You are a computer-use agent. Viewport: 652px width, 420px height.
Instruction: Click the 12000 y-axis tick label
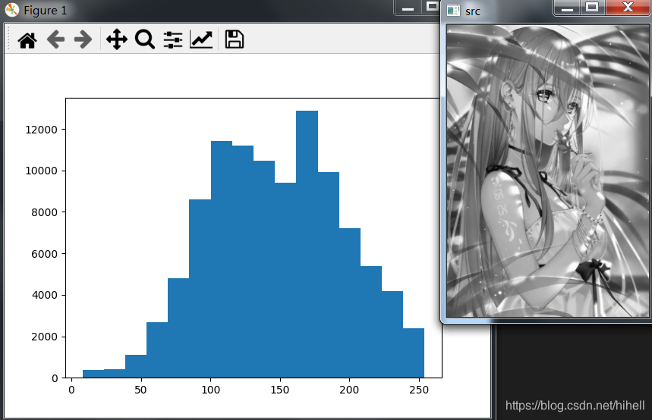(x=41, y=130)
